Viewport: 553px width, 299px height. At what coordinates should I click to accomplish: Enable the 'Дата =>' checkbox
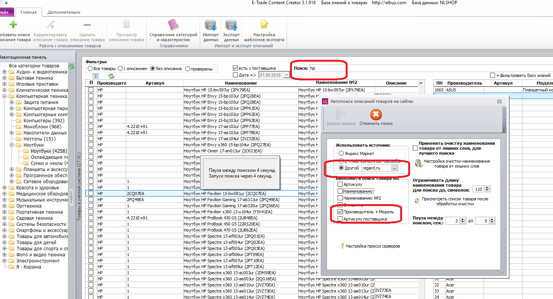click(x=236, y=75)
